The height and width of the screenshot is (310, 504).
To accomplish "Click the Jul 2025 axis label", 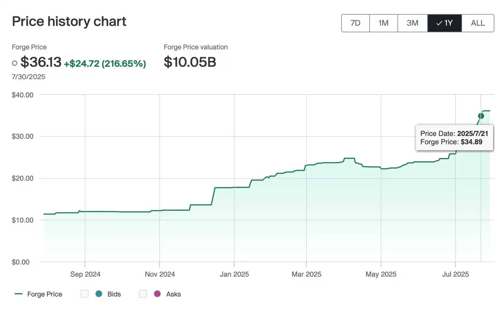I will (x=455, y=274).
